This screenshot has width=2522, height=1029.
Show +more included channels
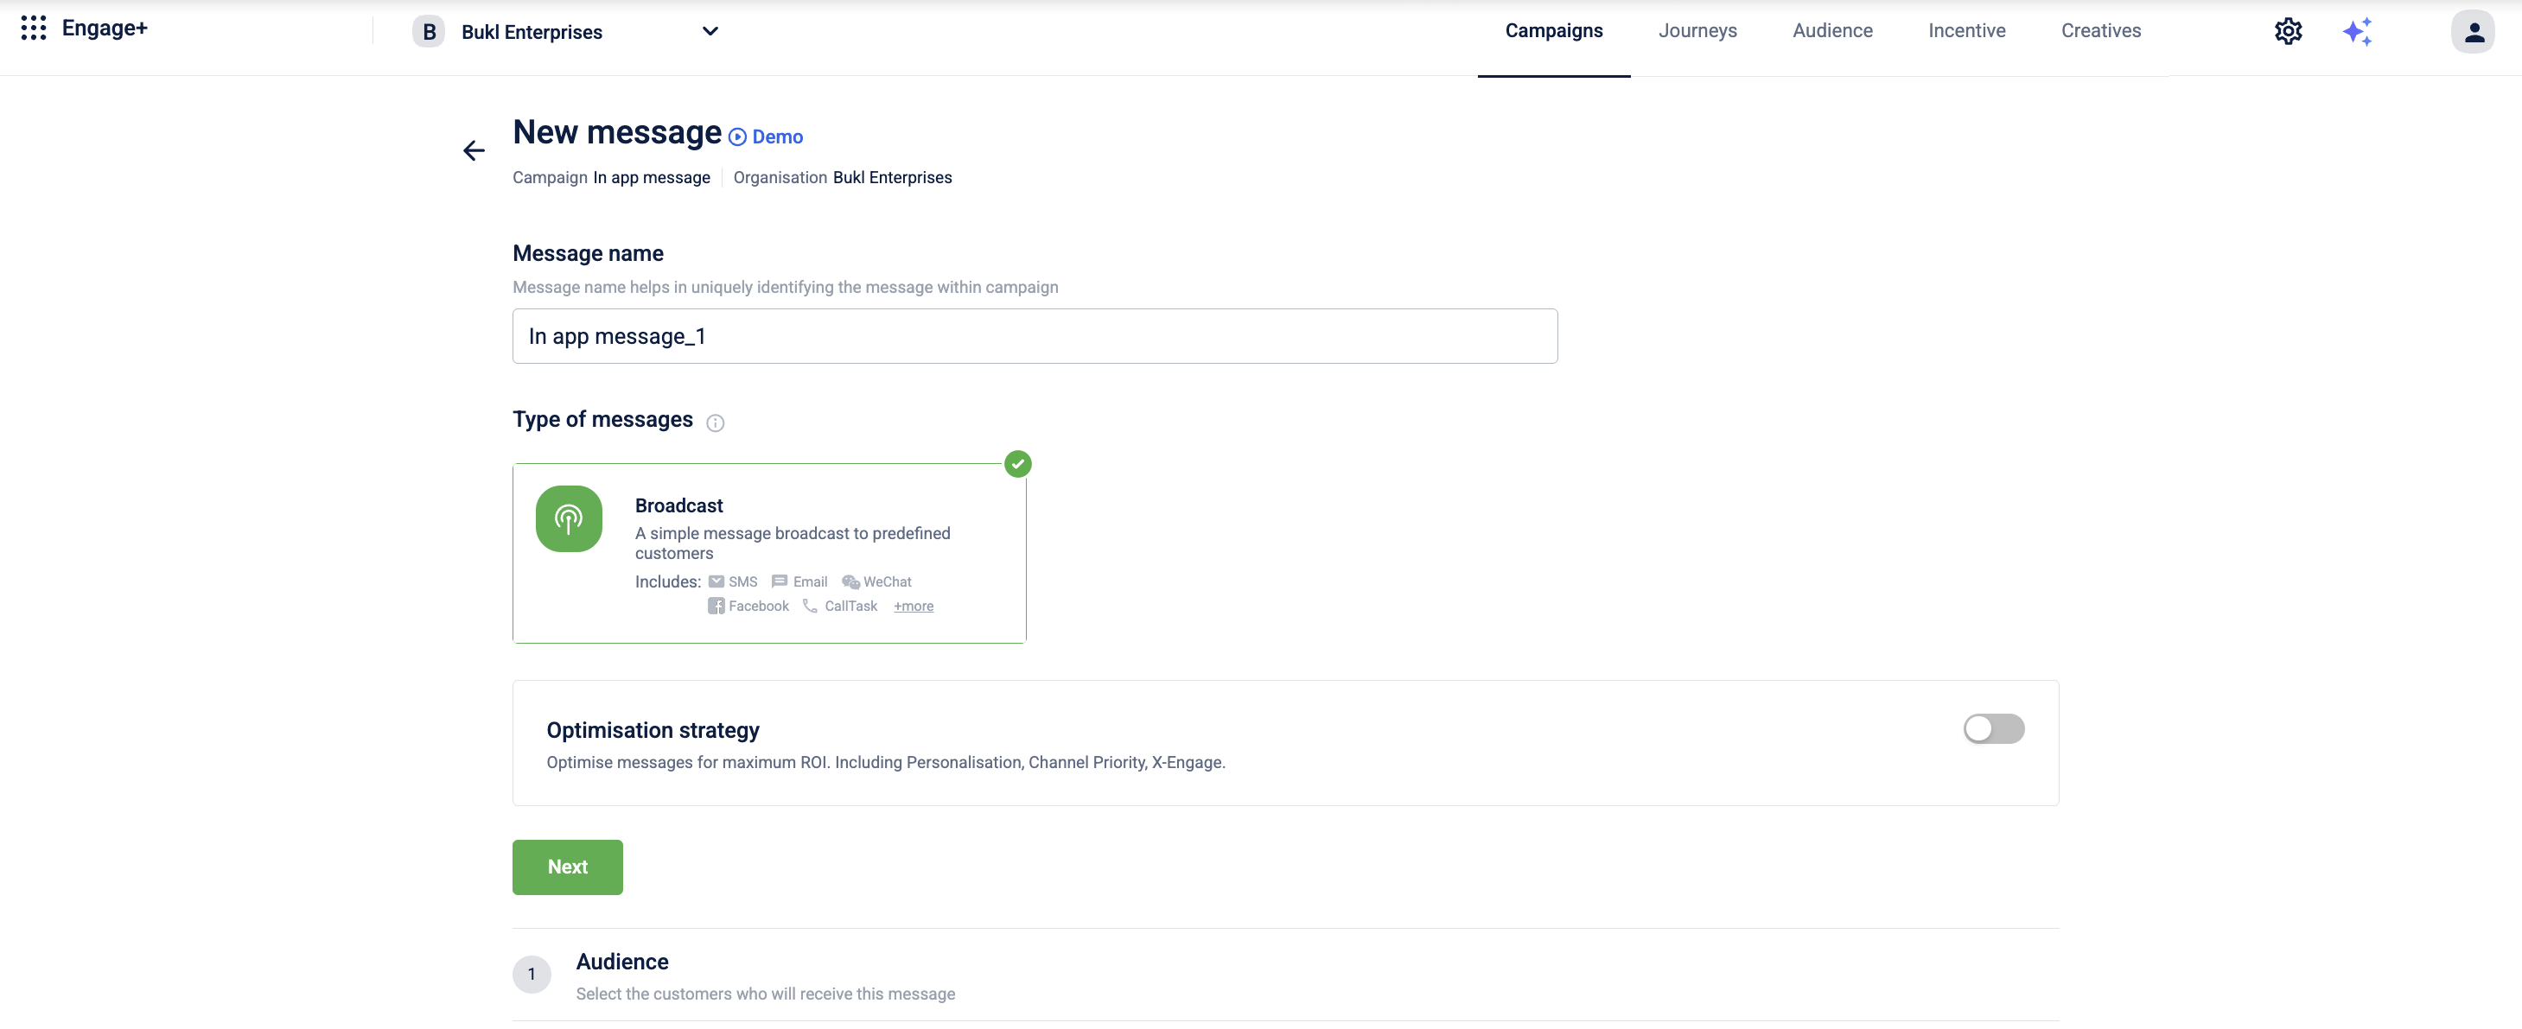pyautogui.click(x=914, y=607)
